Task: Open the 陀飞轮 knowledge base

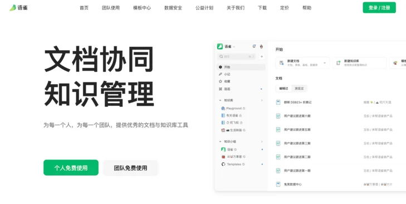Action: coord(232,123)
